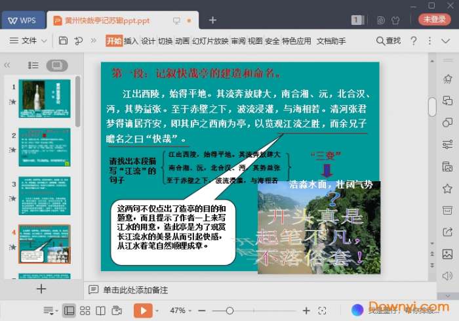The height and width of the screenshot is (321, 459).
Task: Switch to normal view icon
Action: (69, 310)
